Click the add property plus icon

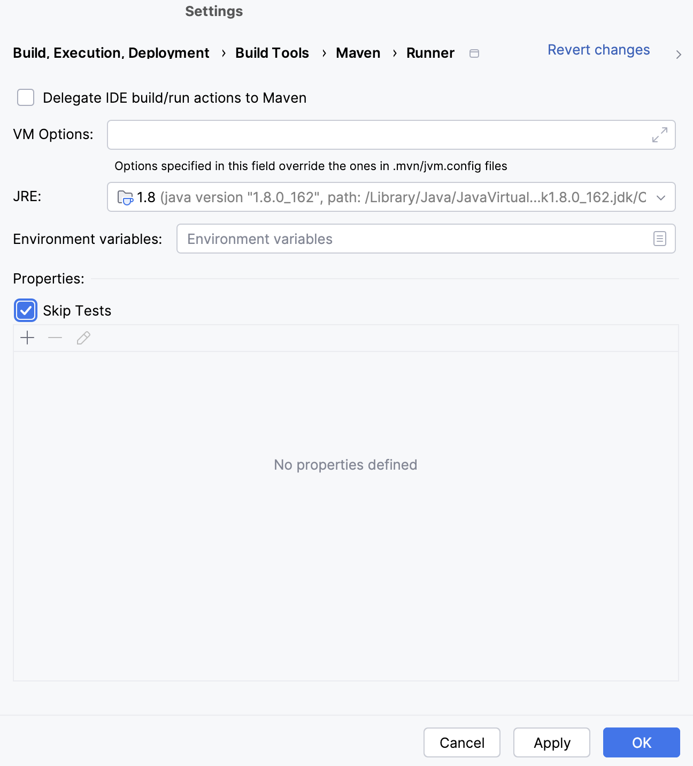[x=27, y=338]
